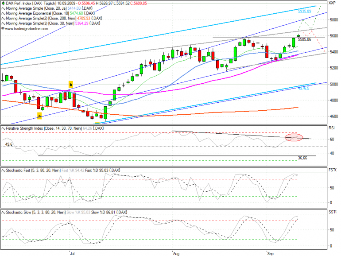341x256 pixels.
Task: Click the yellow 'a' wave marker
Action: click(x=39, y=116)
